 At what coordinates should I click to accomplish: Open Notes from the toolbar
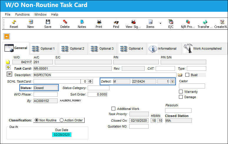(82, 22)
